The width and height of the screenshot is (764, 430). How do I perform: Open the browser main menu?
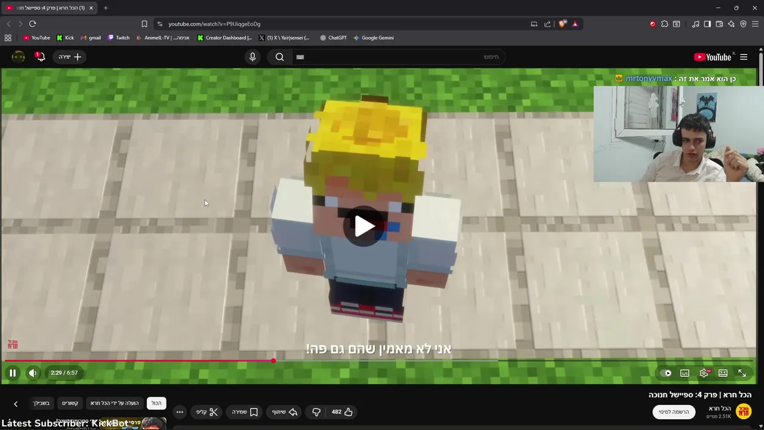pyautogui.click(x=756, y=24)
